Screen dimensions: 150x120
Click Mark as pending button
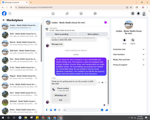click(61, 34)
